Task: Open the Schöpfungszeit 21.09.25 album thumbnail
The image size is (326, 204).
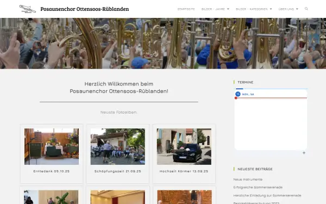Action: click(118, 146)
